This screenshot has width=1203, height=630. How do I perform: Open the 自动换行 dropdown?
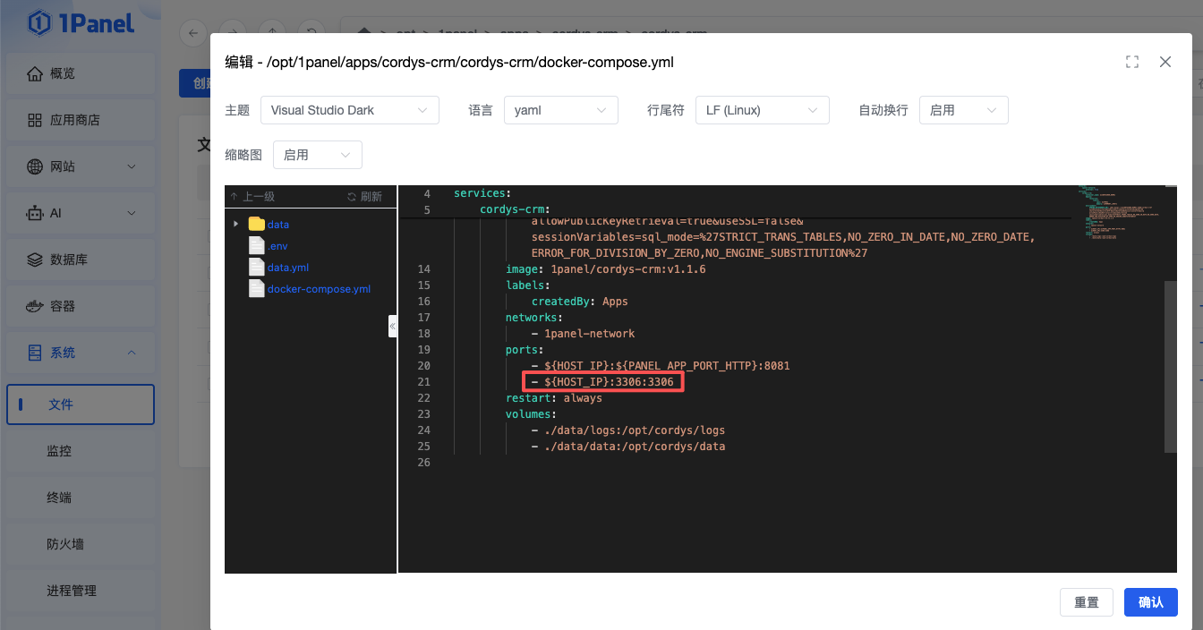coord(964,110)
